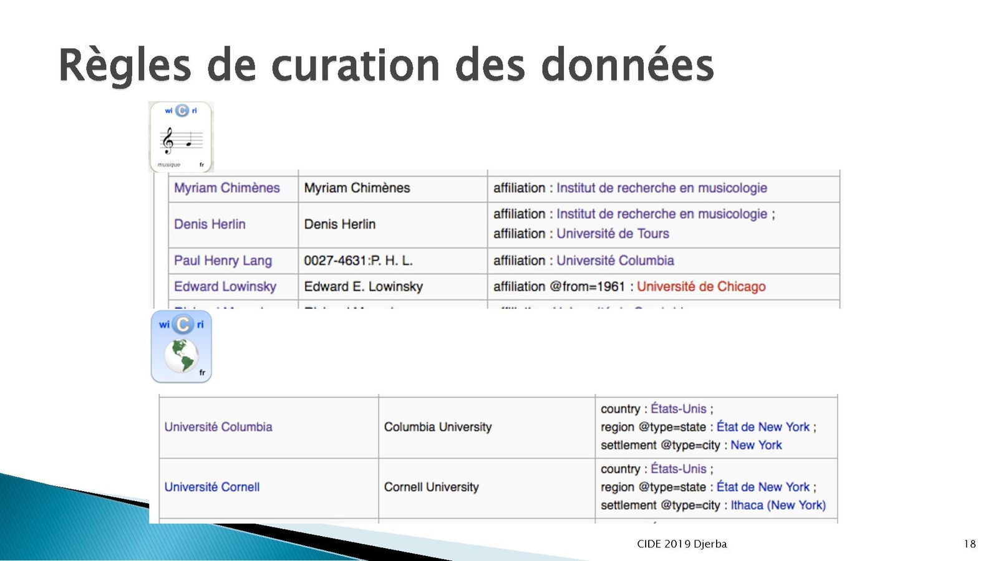998x561 pixels.
Task: Select the plain text 'Myriam Chimènes' cell
Action: (392, 188)
